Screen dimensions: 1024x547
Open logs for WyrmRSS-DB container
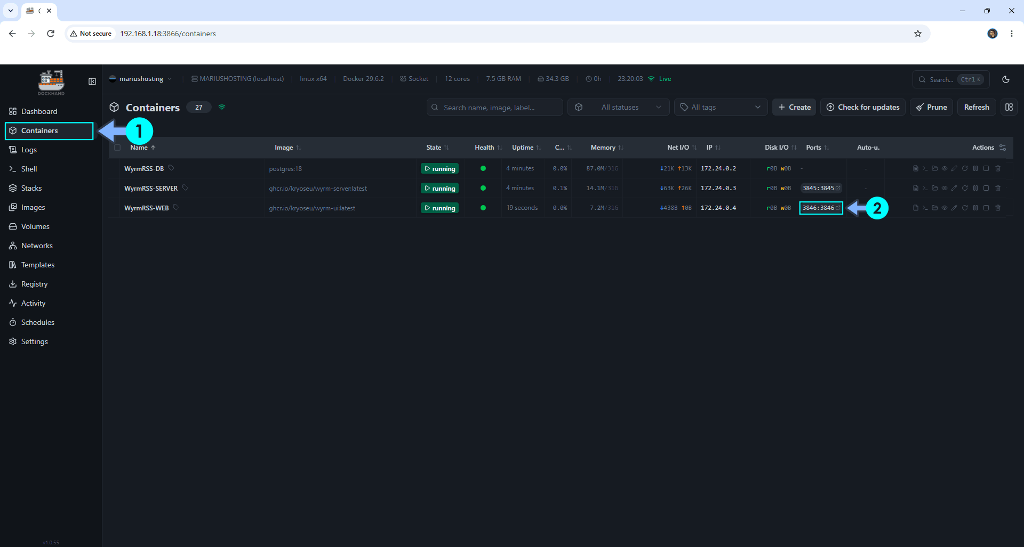coord(915,168)
